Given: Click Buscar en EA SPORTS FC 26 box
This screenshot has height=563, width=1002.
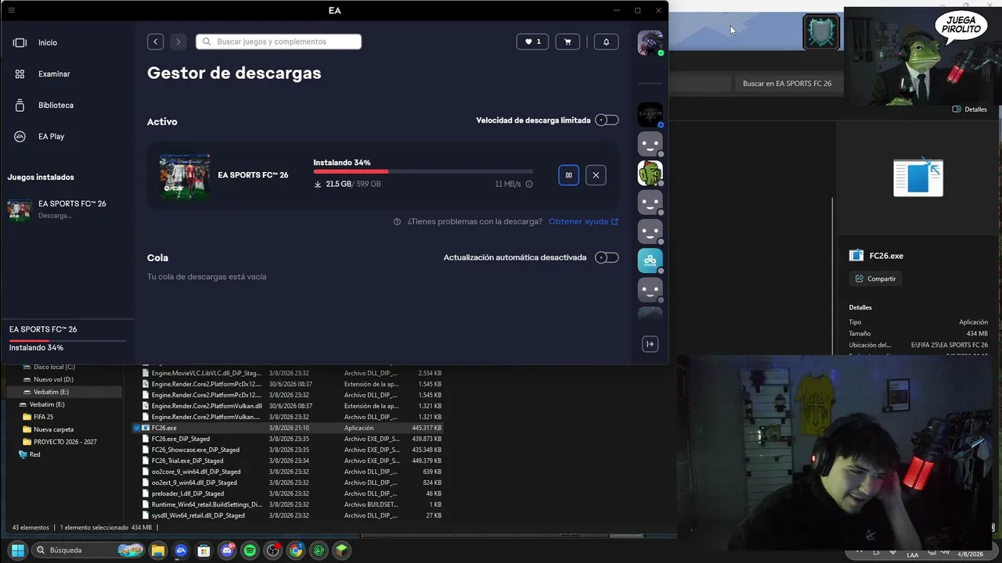Looking at the screenshot, I should 787,84.
